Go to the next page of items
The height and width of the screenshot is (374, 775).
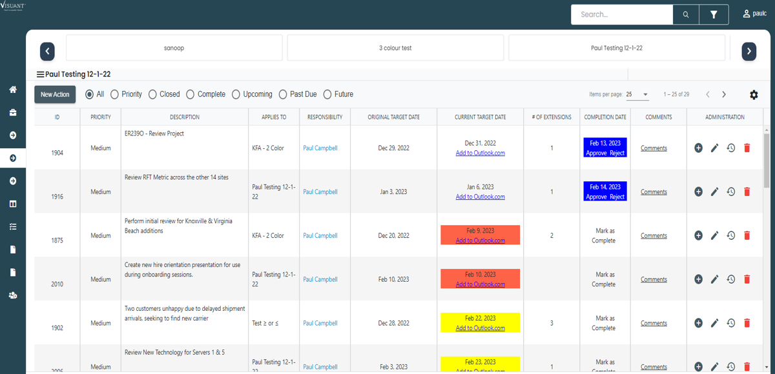[724, 95]
